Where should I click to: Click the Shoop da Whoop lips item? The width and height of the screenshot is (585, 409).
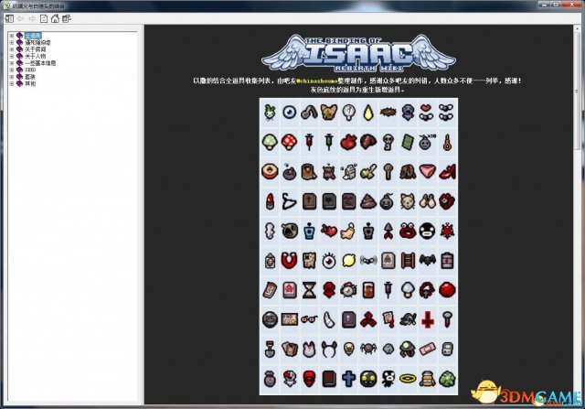click(x=408, y=231)
